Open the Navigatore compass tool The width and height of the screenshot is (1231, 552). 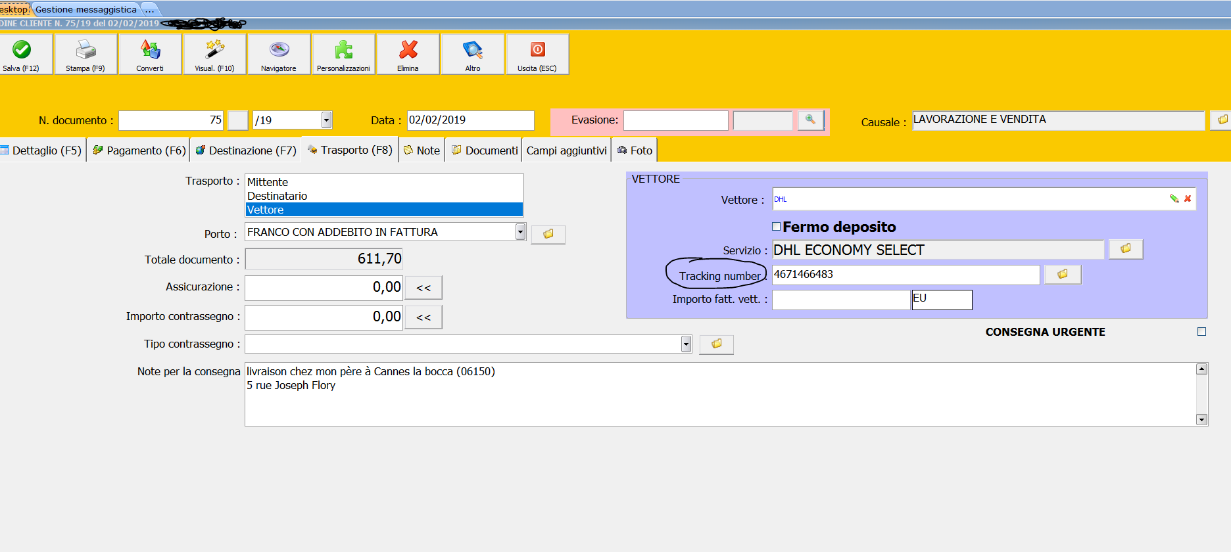point(279,55)
